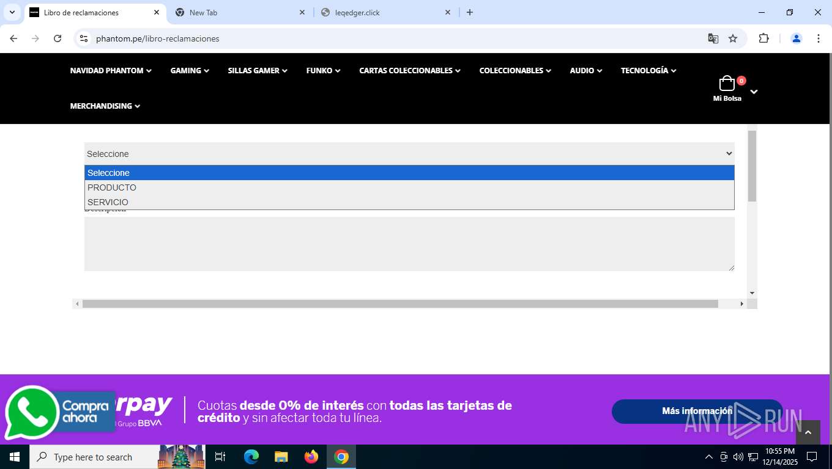The height and width of the screenshot is (469, 832).
Task: Click the form scrollbar down arrow
Action: [x=752, y=293]
